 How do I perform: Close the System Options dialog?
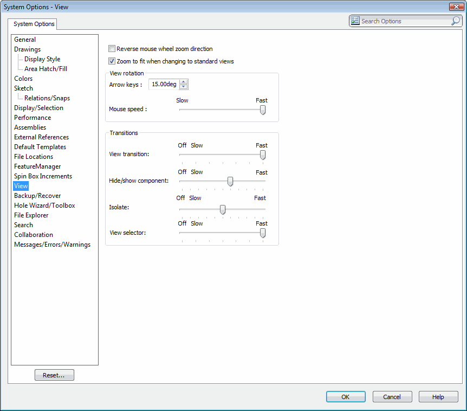pos(456,7)
